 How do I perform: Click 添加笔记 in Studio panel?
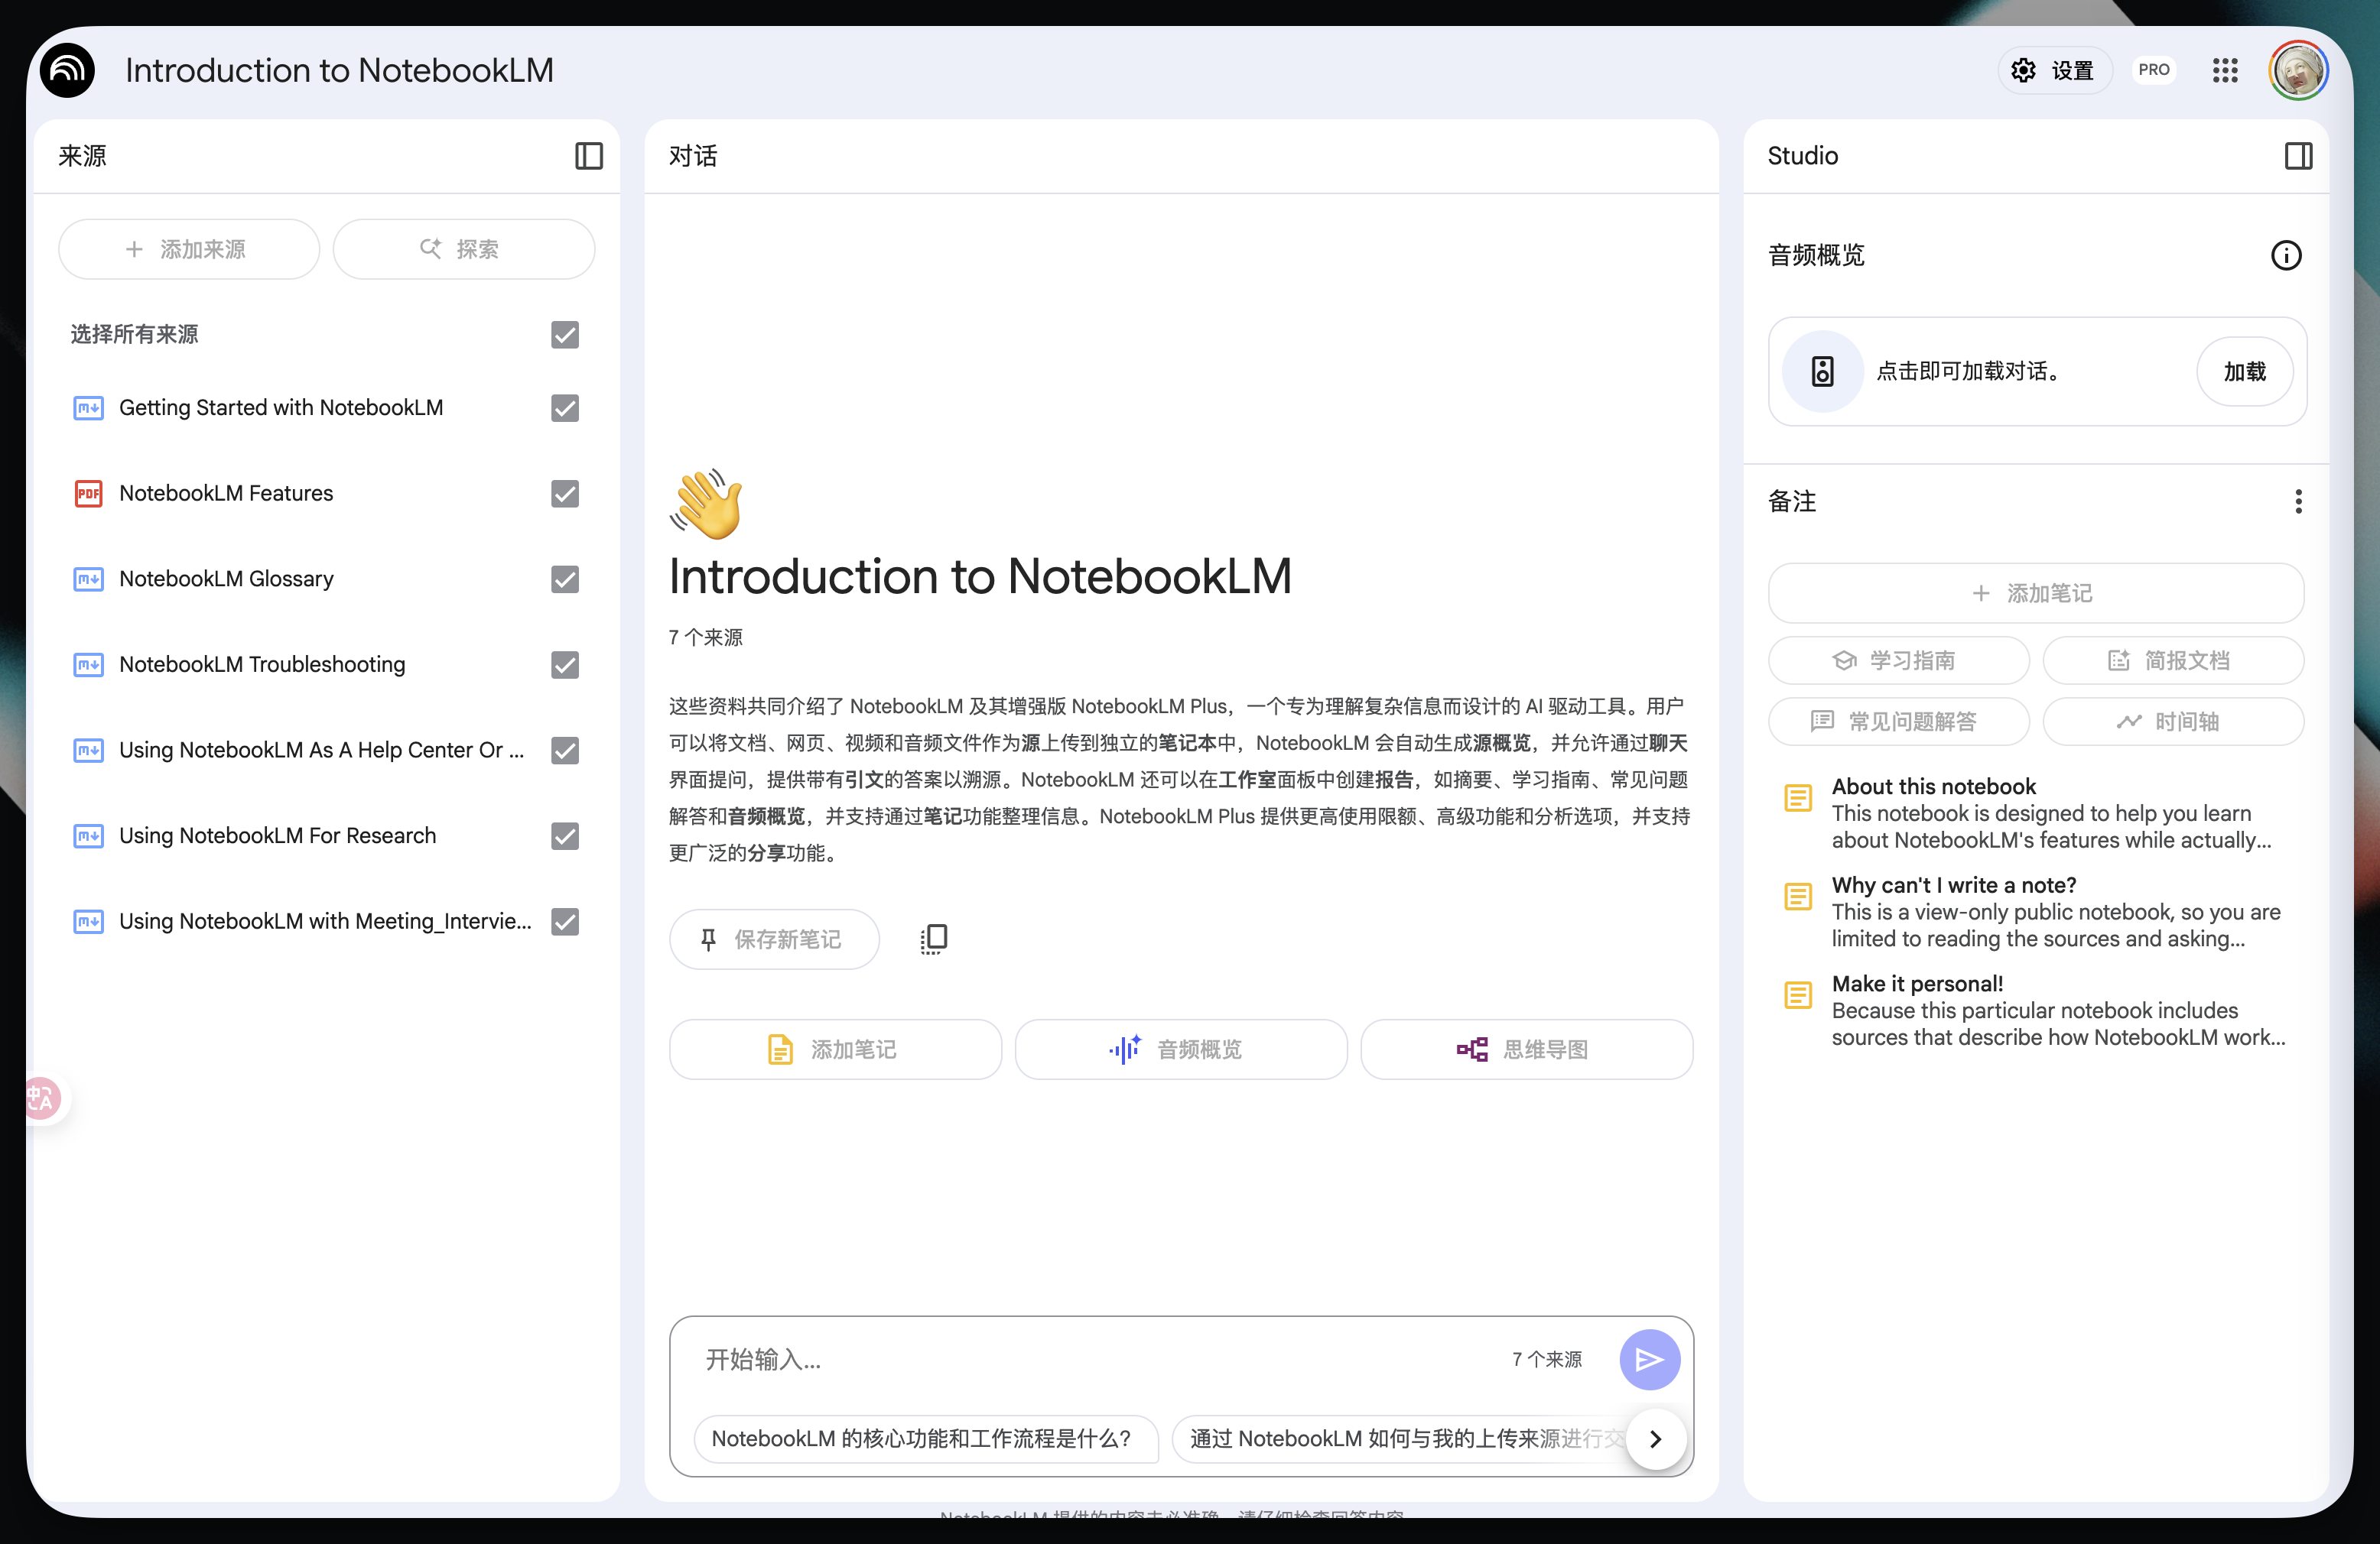point(2036,594)
